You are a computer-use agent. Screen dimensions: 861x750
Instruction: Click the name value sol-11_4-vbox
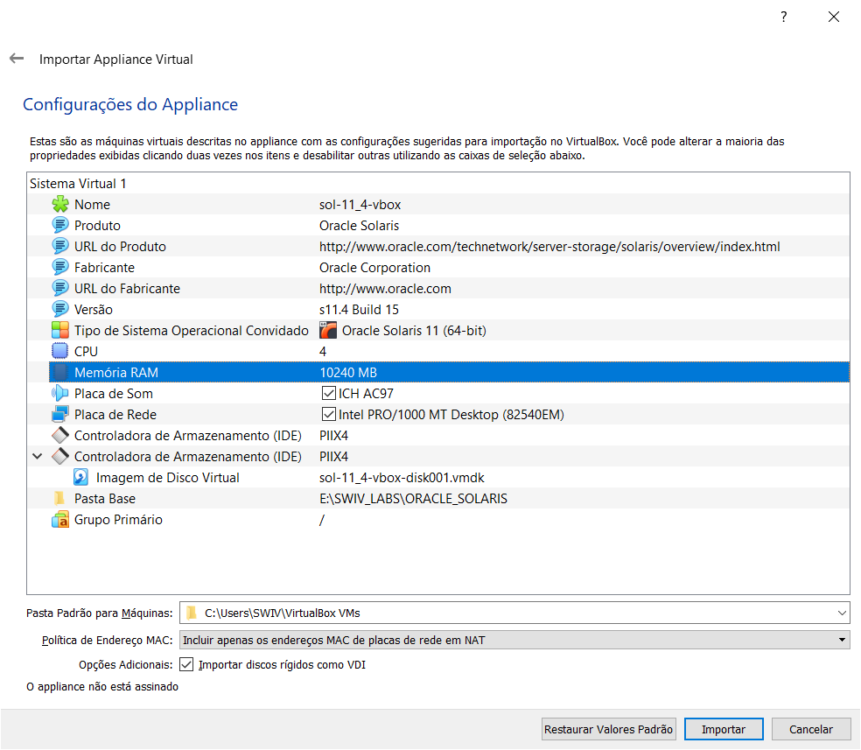[x=360, y=205]
